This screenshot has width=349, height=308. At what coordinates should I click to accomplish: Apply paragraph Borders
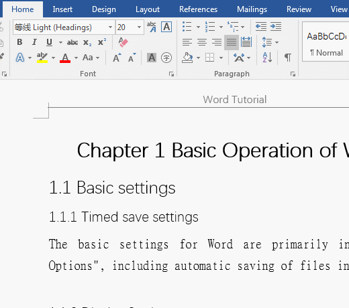(209, 58)
